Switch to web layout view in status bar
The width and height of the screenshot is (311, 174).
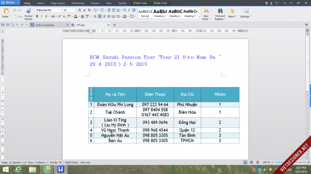(x=258, y=162)
